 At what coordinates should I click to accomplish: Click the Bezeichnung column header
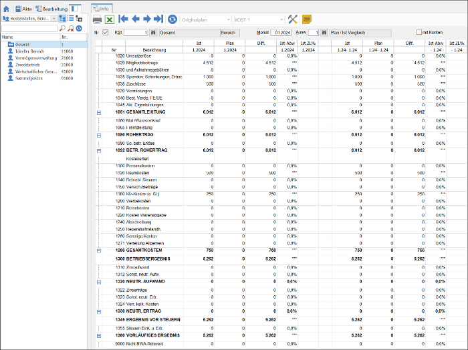[x=154, y=50]
